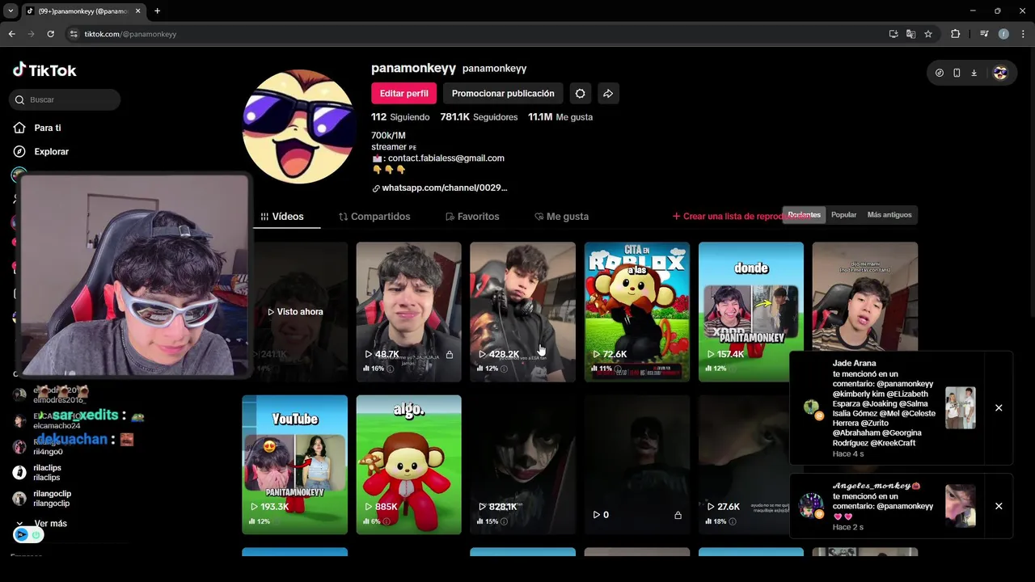The width and height of the screenshot is (1035, 582).
Task: Switch to the Favoritos tab
Action: [472, 217]
